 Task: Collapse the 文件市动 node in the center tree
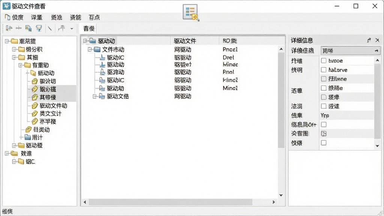pyautogui.click(x=90, y=49)
